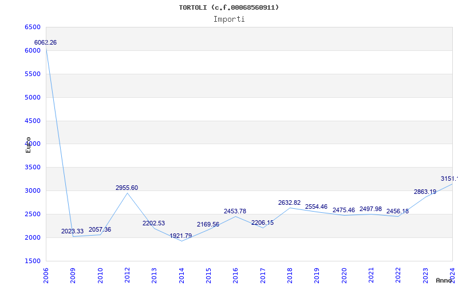458x286 pixels.
Task: Click the 2009 x-axis year label
Action: [73, 276]
